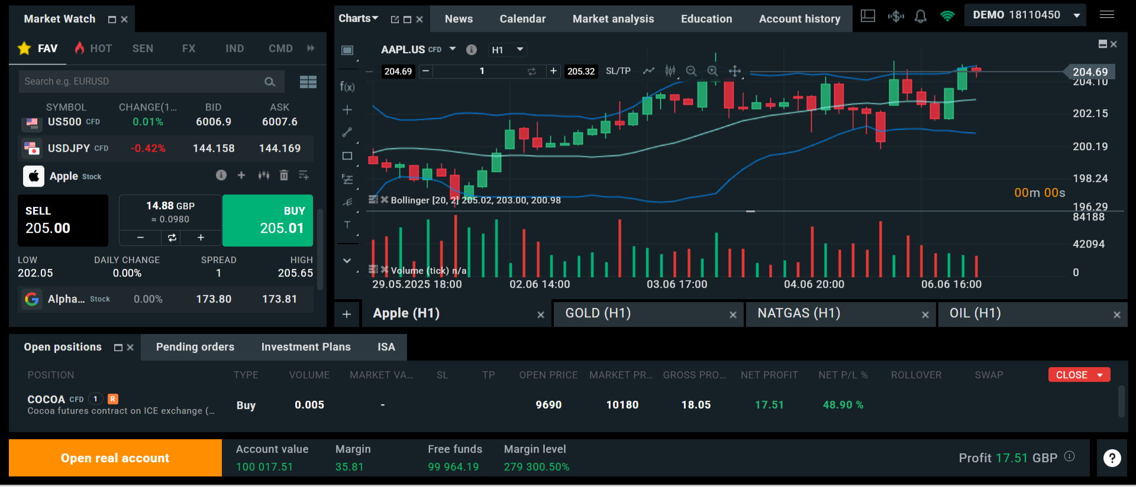This screenshot has height=487, width=1136.
Task: Open the CMD commodities tab
Action: tap(280, 48)
